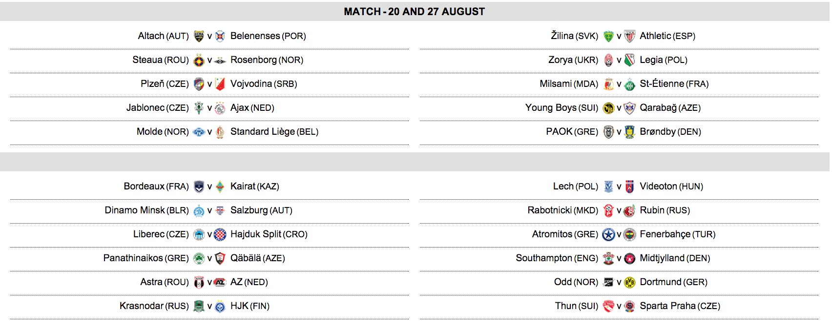Image resolution: width=832 pixels, height=332 pixels.
Task: Select the Borussia Dortmund BVB logo
Action: 630,282
